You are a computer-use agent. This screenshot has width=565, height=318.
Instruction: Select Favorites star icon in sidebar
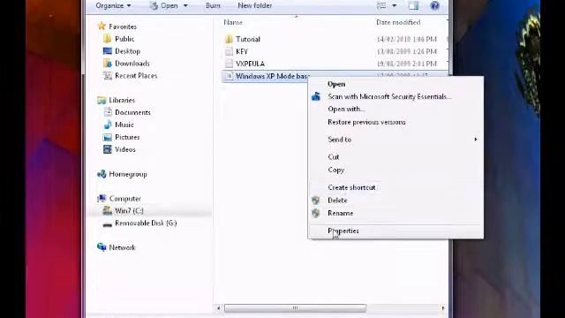pos(102,26)
